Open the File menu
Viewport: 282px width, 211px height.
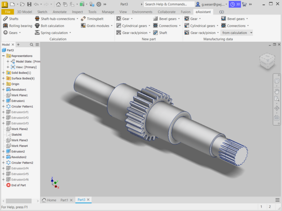click(x=7, y=12)
